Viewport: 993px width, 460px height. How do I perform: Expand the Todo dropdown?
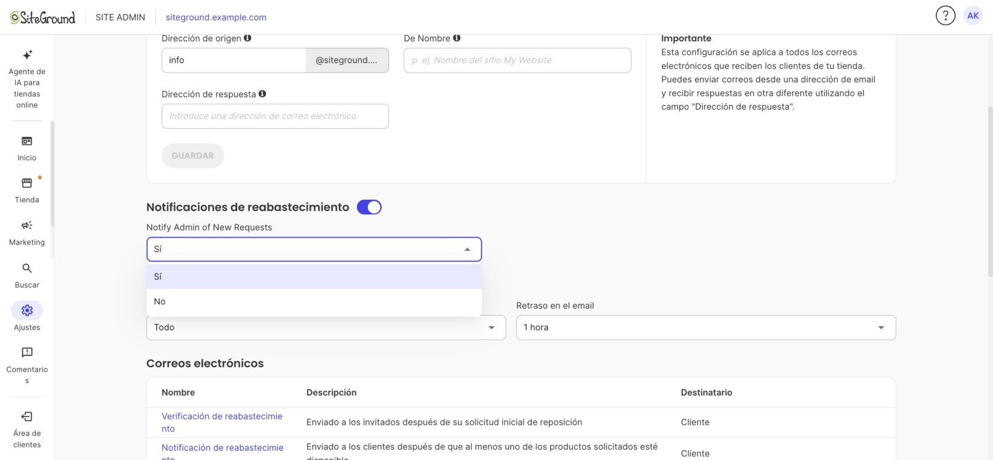[326, 328]
